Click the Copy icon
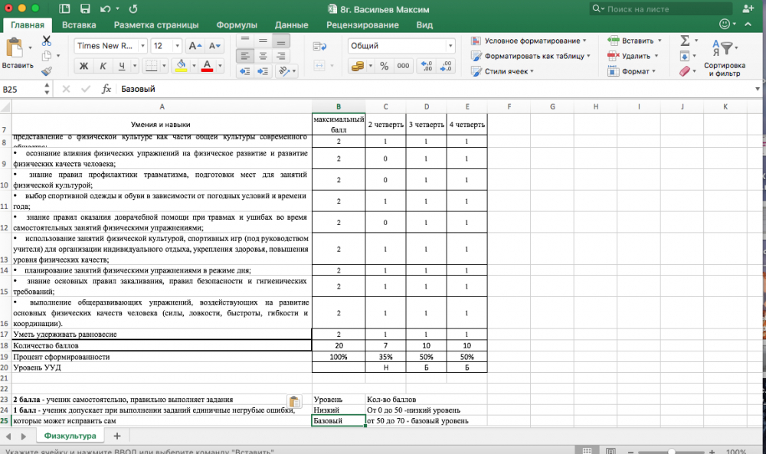The height and width of the screenshot is (454, 766). 47,56
